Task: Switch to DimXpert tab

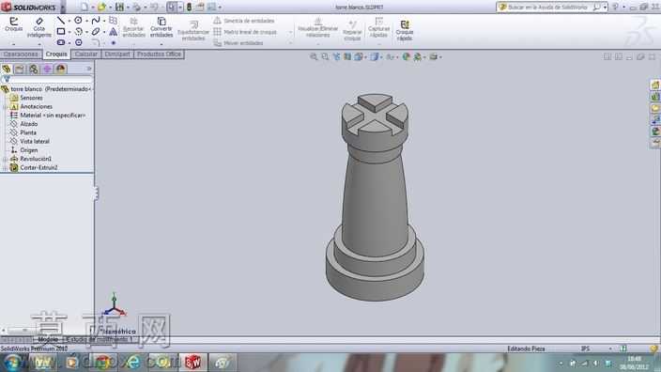Action: pos(117,54)
